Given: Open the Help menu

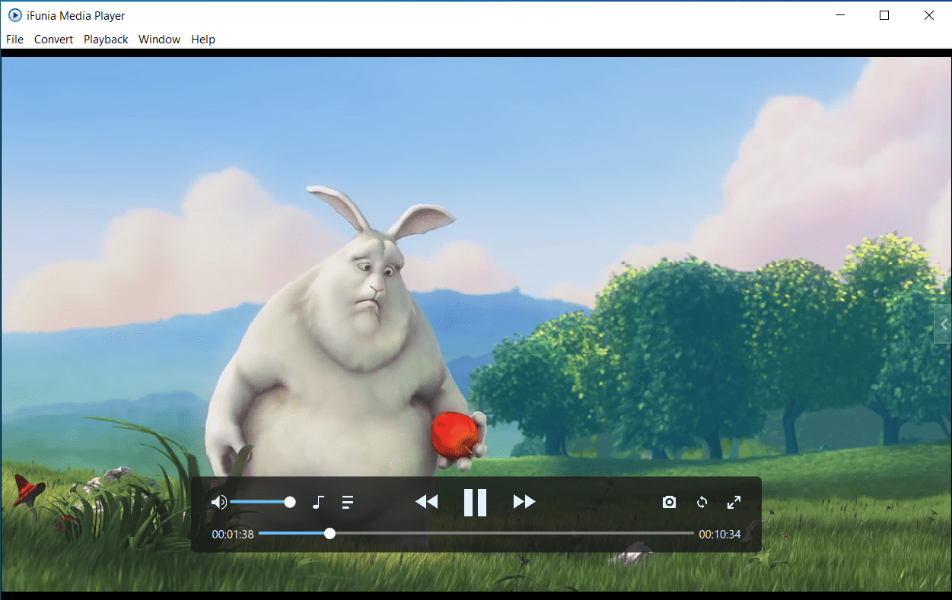Looking at the screenshot, I should (203, 40).
